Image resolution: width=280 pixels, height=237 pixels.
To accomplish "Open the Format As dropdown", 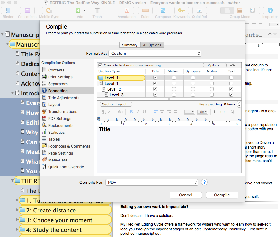I will [x=155, y=54].
